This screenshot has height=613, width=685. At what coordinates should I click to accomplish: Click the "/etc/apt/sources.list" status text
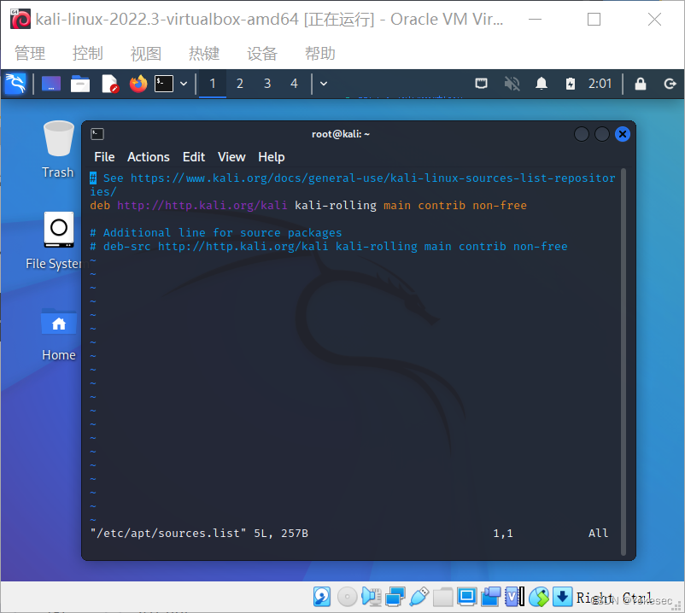click(168, 533)
